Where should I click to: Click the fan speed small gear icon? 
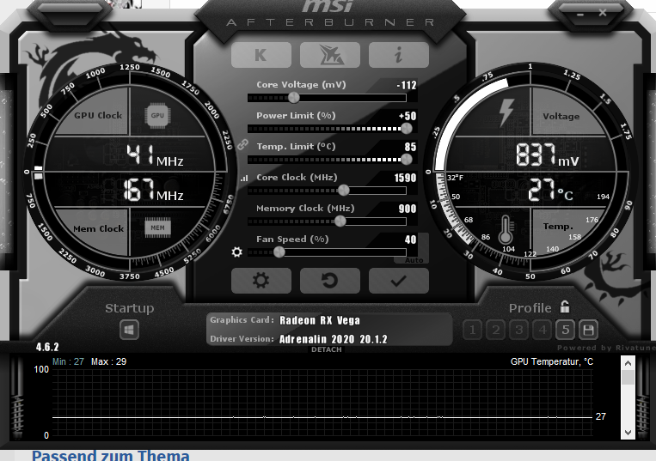[x=236, y=252]
